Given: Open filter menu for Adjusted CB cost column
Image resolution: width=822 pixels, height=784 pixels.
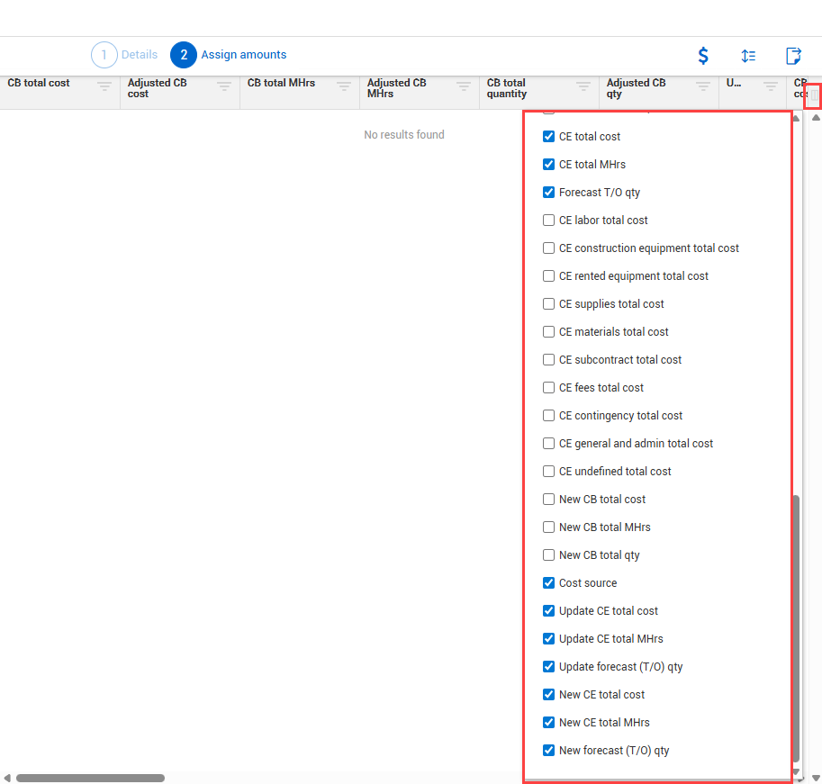Looking at the screenshot, I should click(224, 86).
